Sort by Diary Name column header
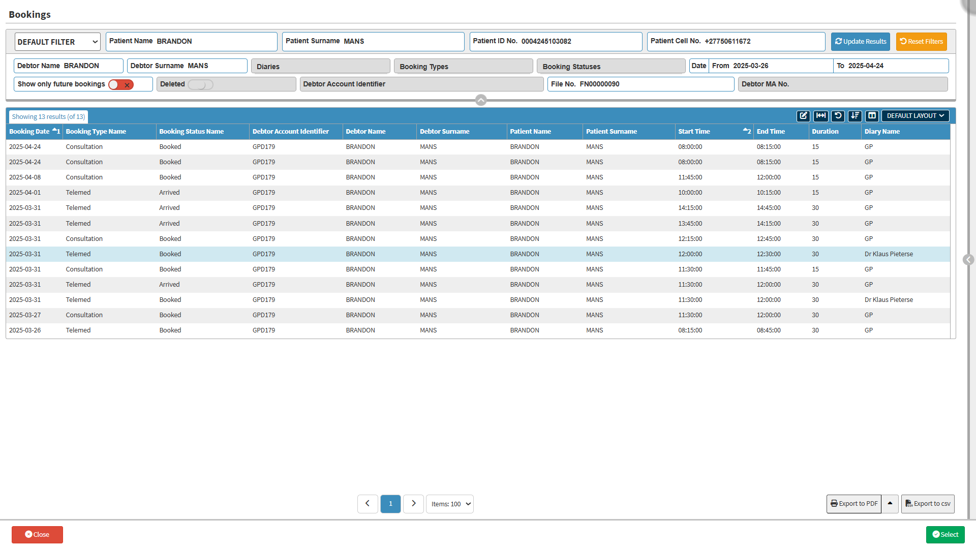The height and width of the screenshot is (549, 976). coord(882,132)
